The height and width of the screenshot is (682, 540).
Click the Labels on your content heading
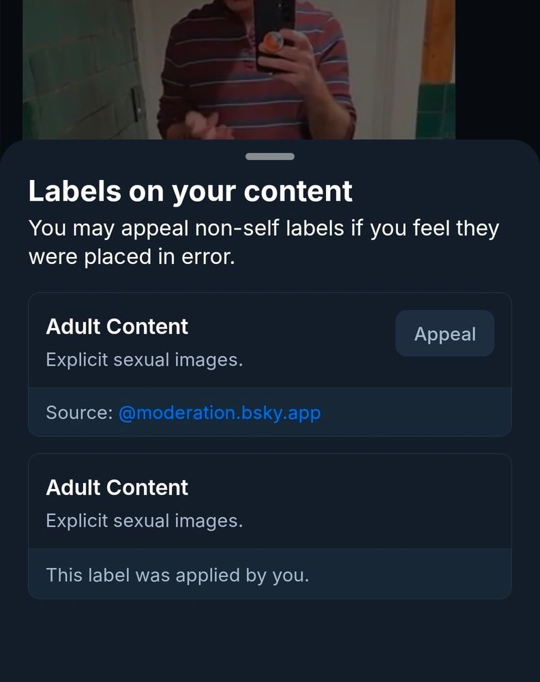point(190,191)
